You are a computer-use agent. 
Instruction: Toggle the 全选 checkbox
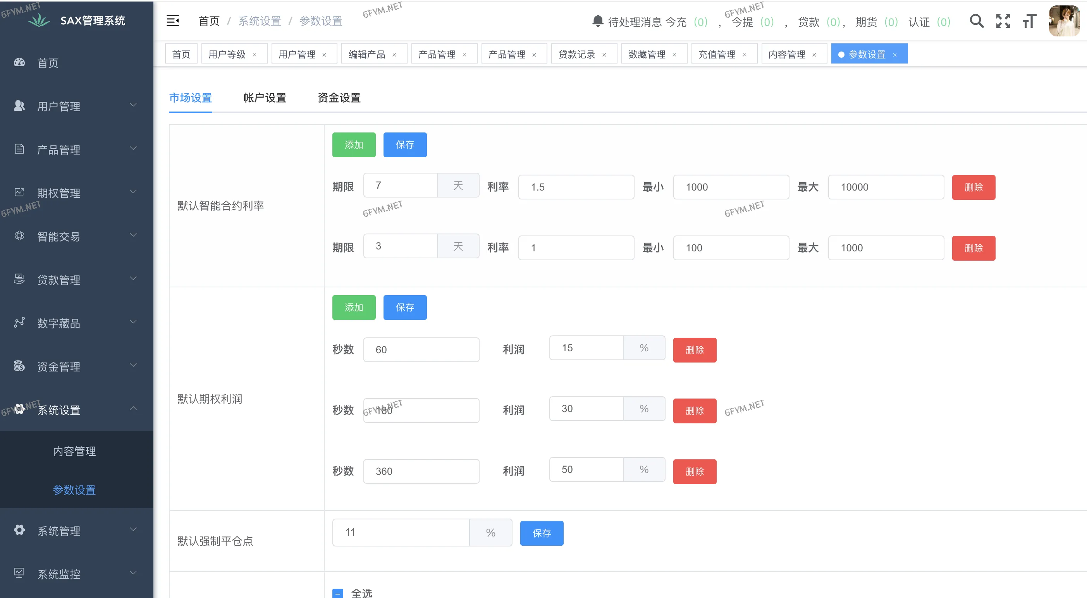coord(337,593)
